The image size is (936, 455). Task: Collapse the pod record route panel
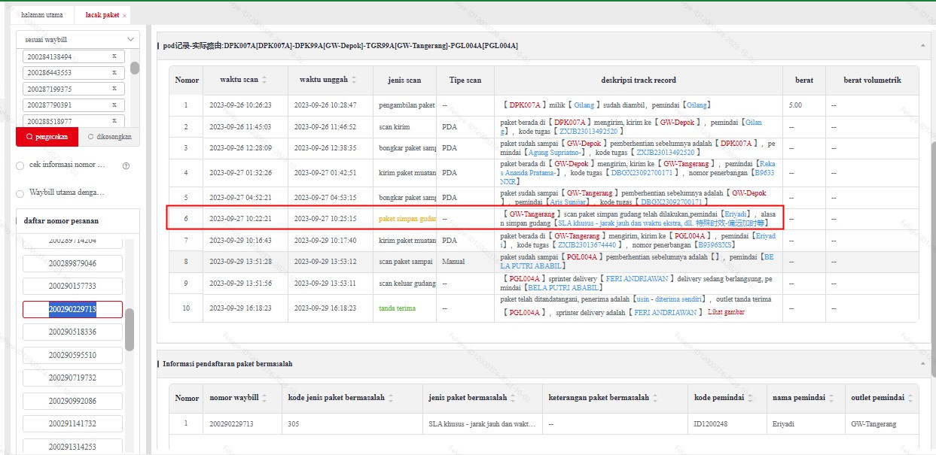(922, 45)
